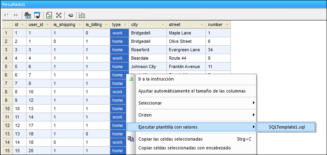Run SQLTemplate1.sql from the submenu
Viewport: 327px width, 155px height.
pyautogui.click(x=286, y=127)
